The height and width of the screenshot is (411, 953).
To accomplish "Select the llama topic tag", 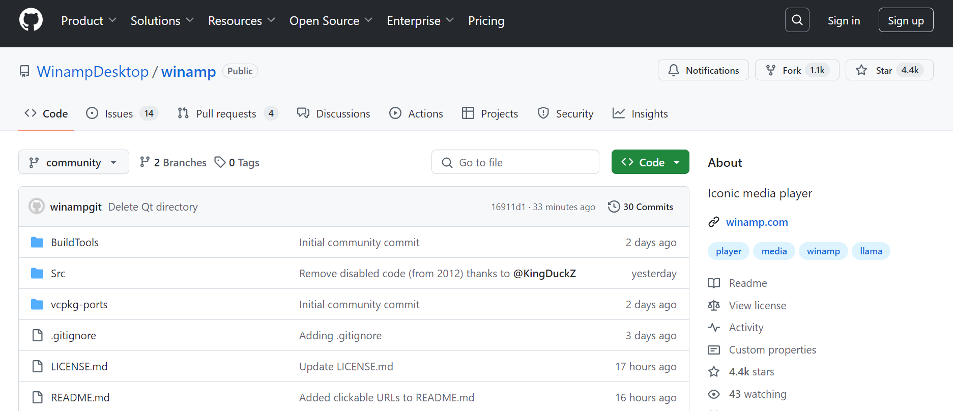I will [871, 251].
